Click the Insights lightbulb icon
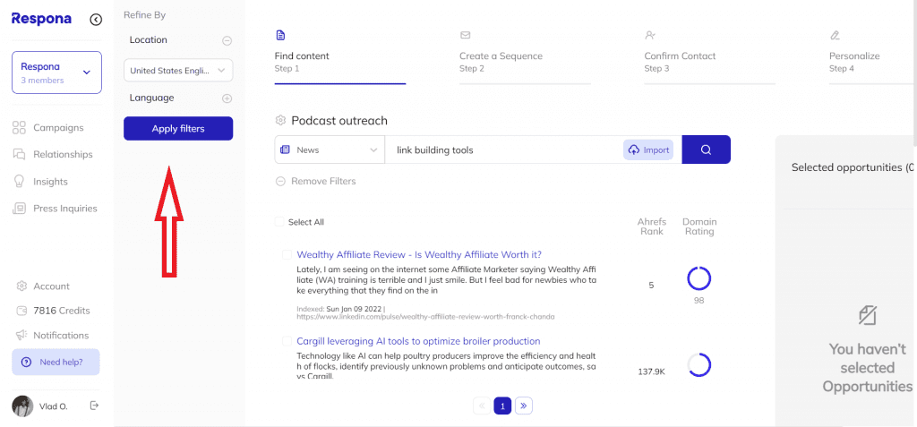The height and width of the screenshot is (427, 917). click(x=20, y=182)
